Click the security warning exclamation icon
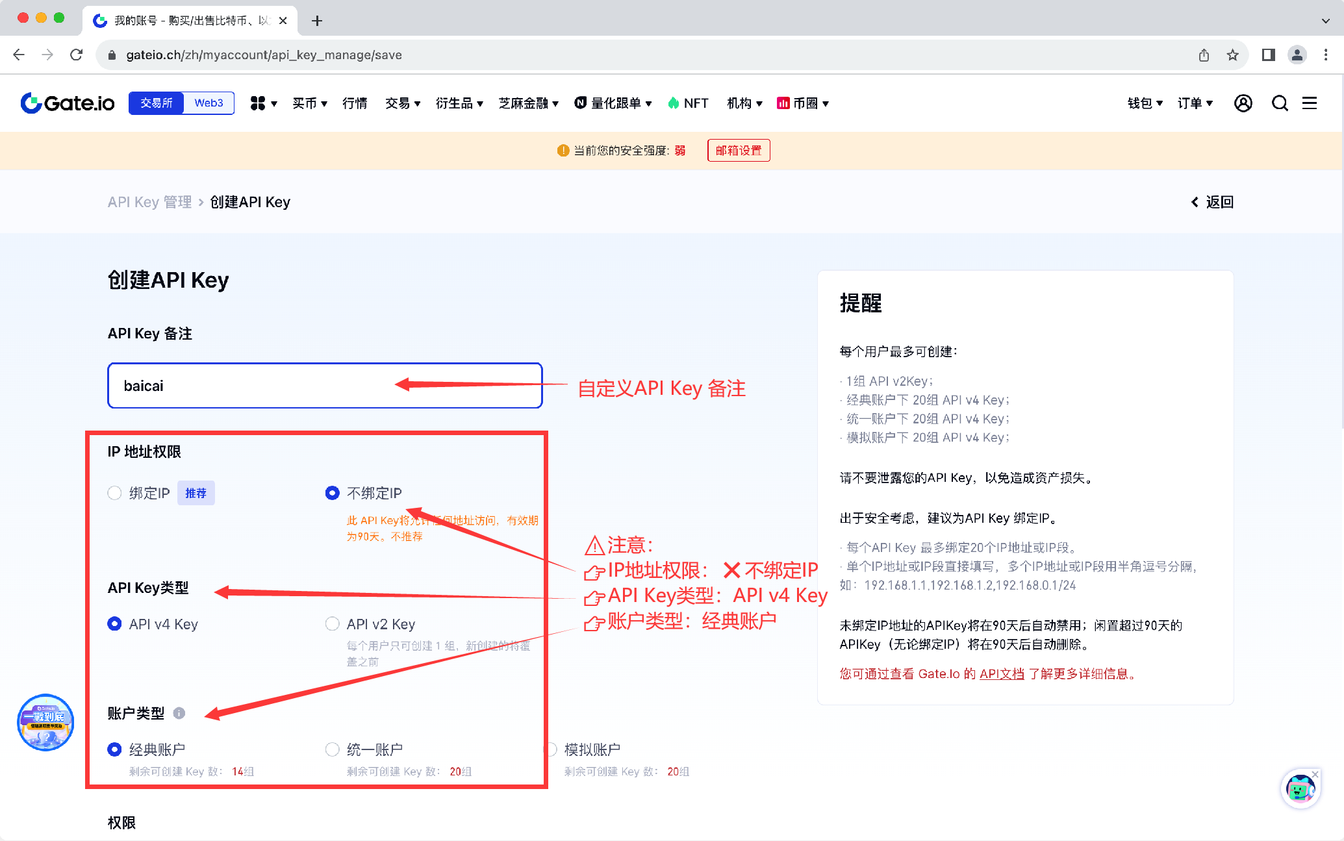Screen dimensions: 1344x841 click(x=563, y=151)
